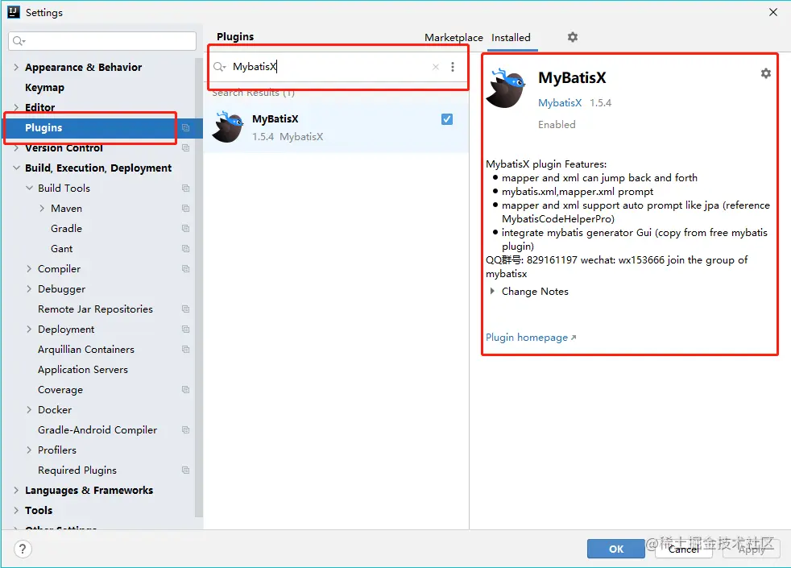Disable the MyBatisX plugin checkbox
791x568 pixels.
pyautogui.click(x=447, y=119)
